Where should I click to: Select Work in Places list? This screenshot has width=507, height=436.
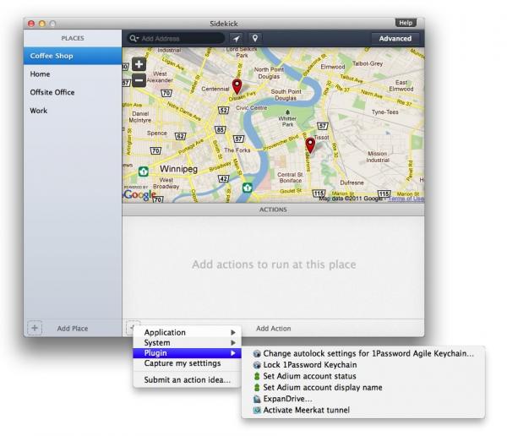[73, 111]
